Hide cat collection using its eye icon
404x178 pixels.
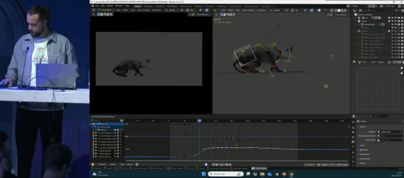coord(396,18)
